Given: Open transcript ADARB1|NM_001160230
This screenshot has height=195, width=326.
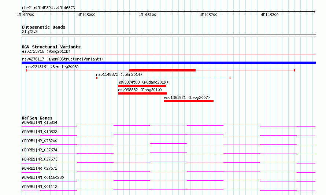Looking at the screenshot, I should 43,177.
